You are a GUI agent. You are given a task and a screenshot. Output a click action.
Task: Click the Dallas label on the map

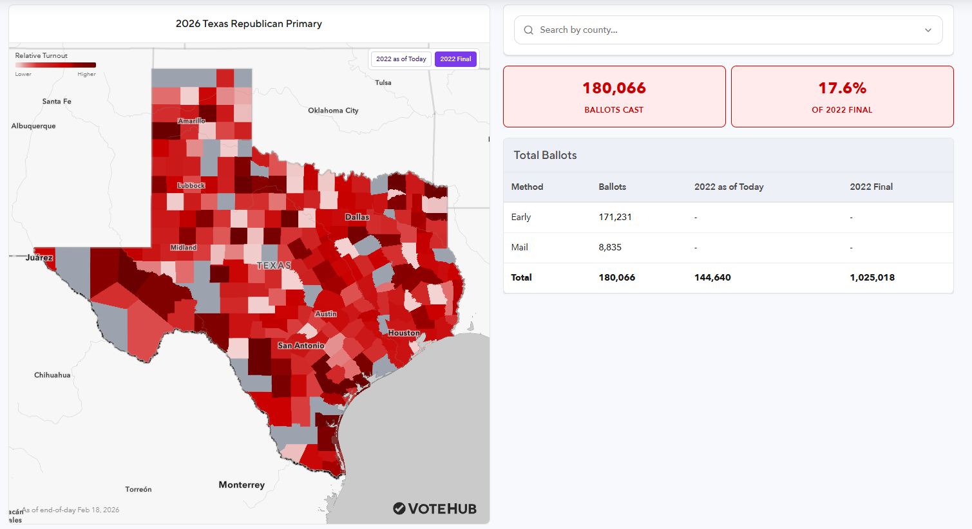[357, 218]
